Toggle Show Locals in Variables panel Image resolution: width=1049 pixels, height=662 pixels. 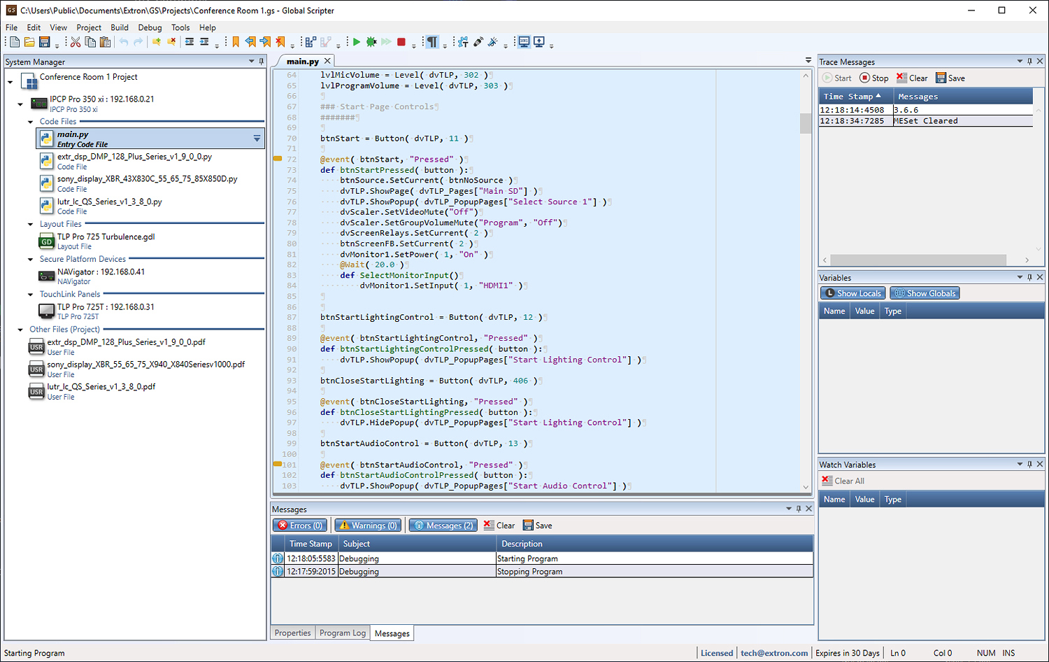pyautogui.click(x=853, y=293)
